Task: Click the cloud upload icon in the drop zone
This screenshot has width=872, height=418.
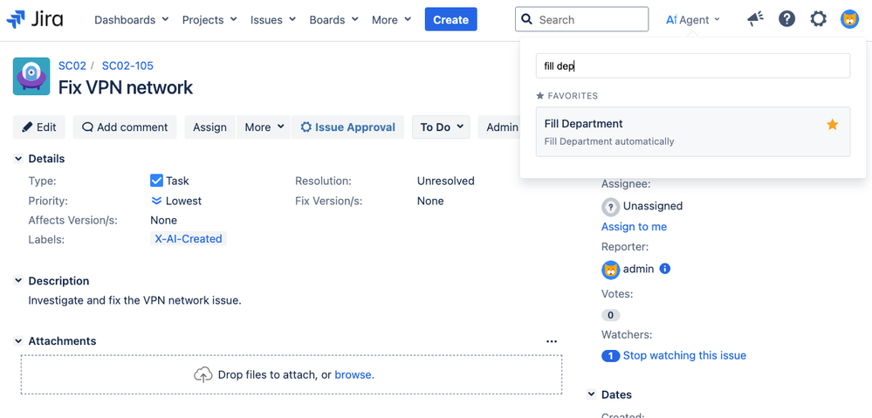Action: (x=203, y=374)
